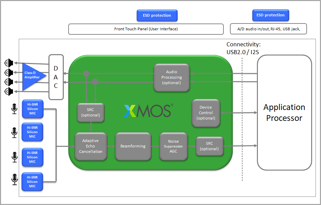Viewport: 321px width, 205px height.
Task: Click the bottommost speaker icon
Action: click(x=9, y=91)
